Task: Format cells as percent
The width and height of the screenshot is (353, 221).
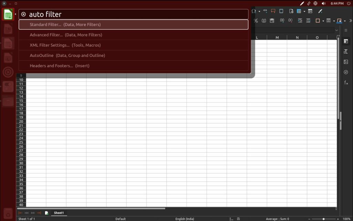Action: coord(256,21)
